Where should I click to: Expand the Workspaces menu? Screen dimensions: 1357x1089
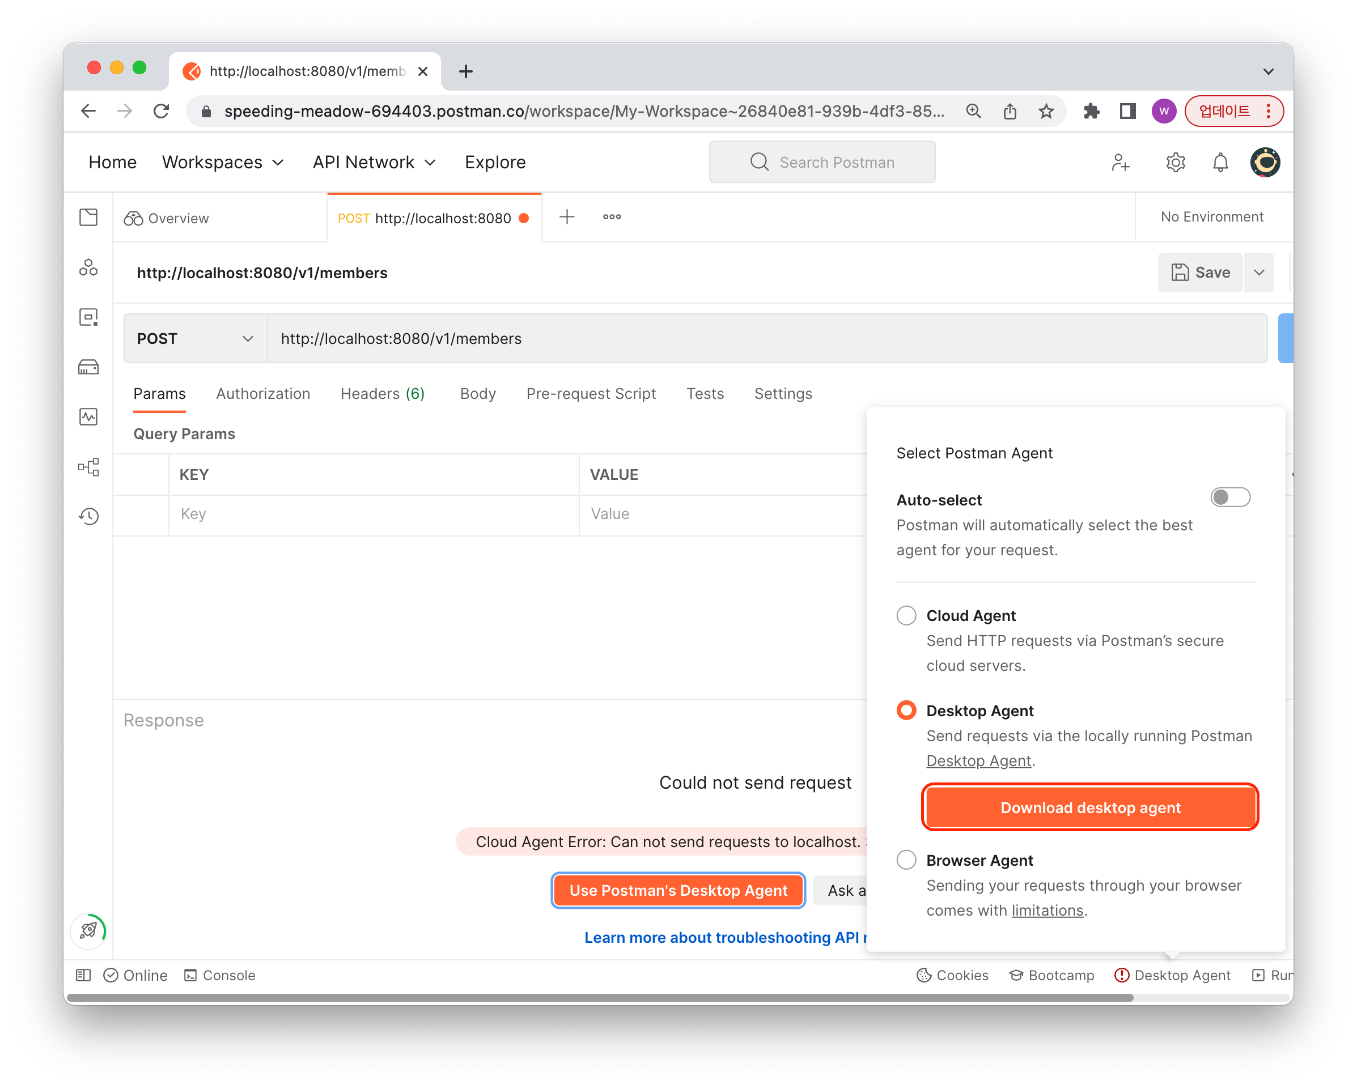(x=223, y=162)
